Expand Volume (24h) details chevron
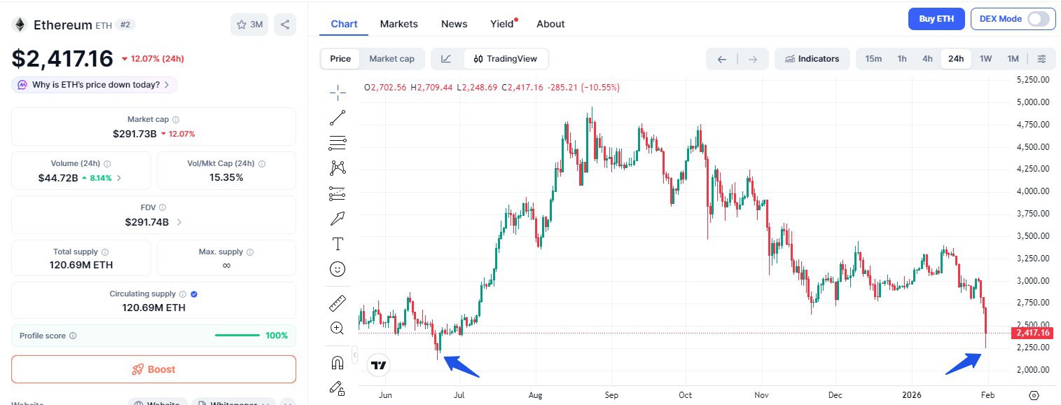Screen dimensions: 1061x405 click(x=119, y=178)
